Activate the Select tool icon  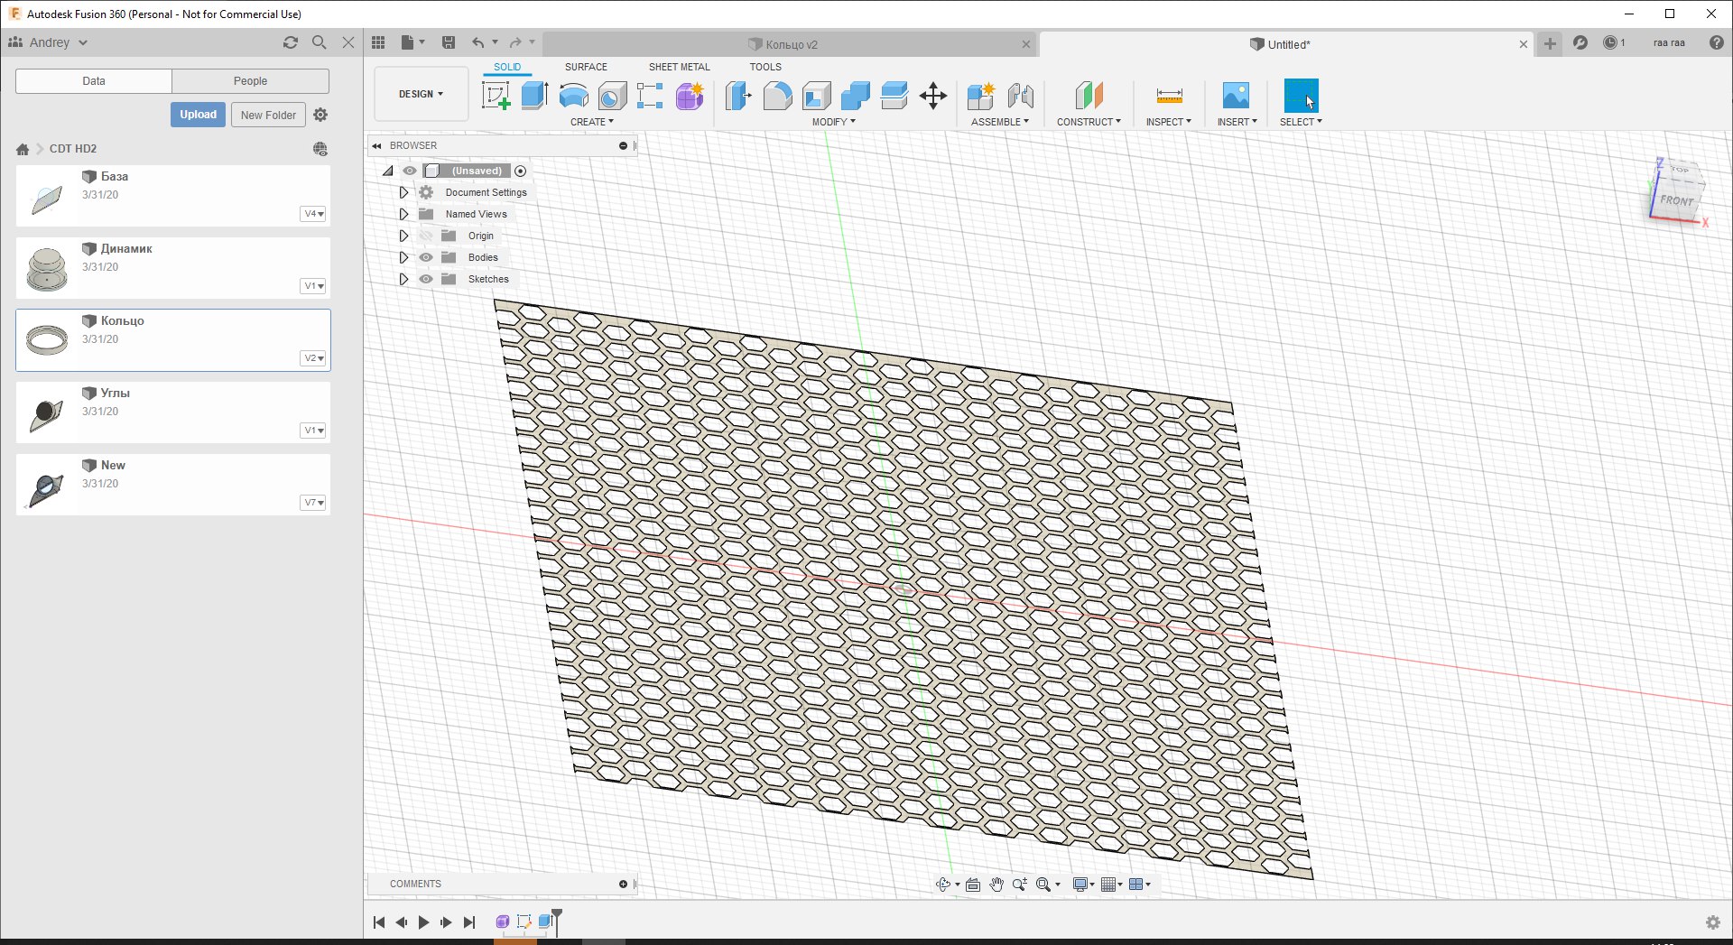point(1301,96)
